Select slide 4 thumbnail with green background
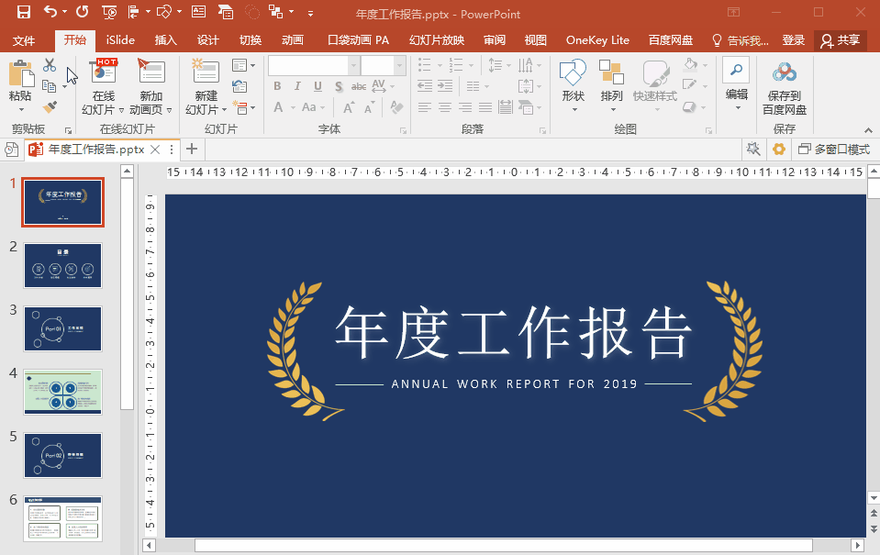 (x=62, y=392)
